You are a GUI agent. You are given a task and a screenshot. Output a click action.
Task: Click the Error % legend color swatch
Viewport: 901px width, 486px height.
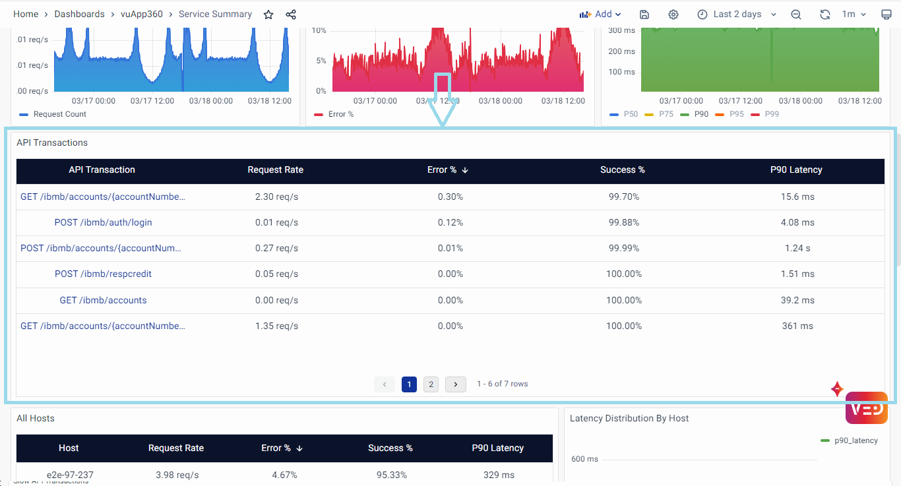(x=319, y=114)
